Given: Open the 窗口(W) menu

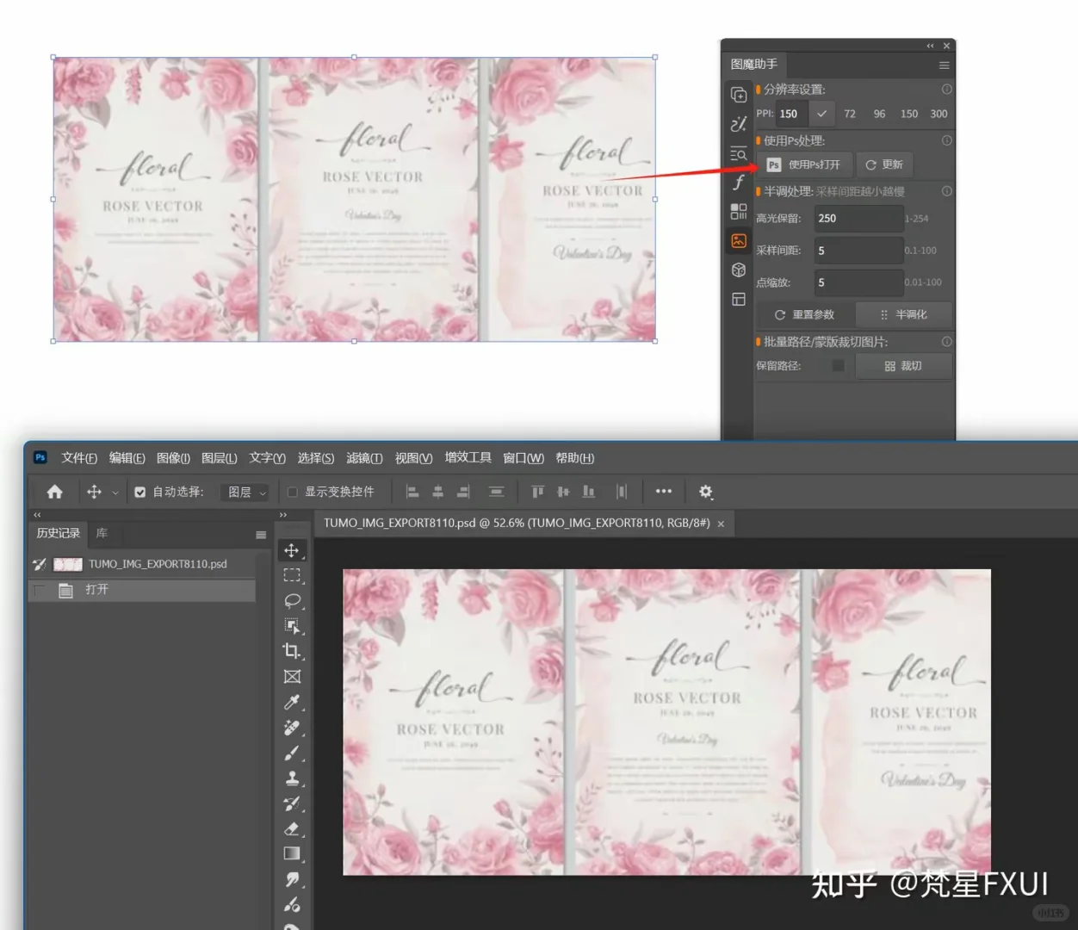Looking at the screenshot, I should (524, 458).
